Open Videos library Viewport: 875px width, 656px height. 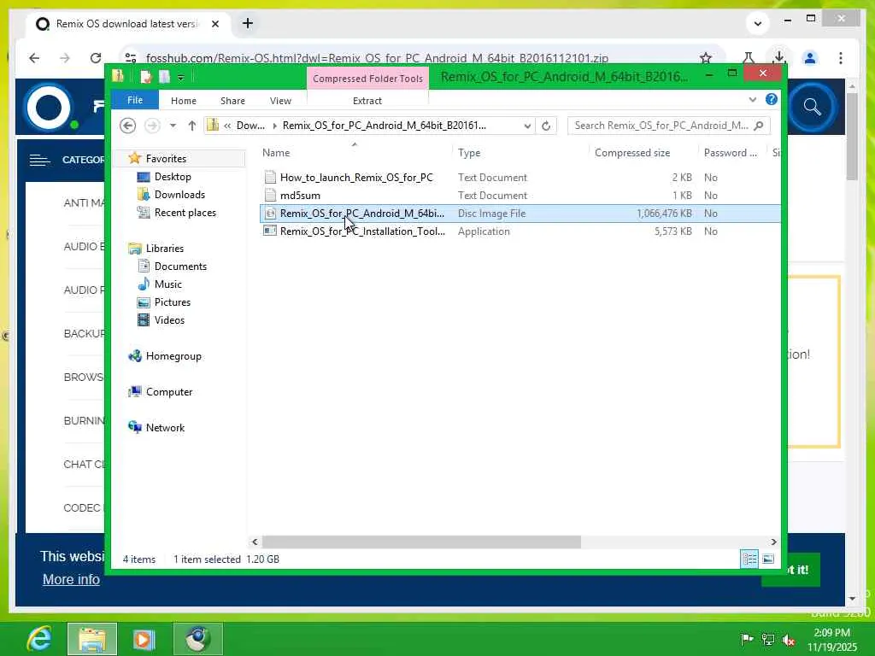[169, 319]
